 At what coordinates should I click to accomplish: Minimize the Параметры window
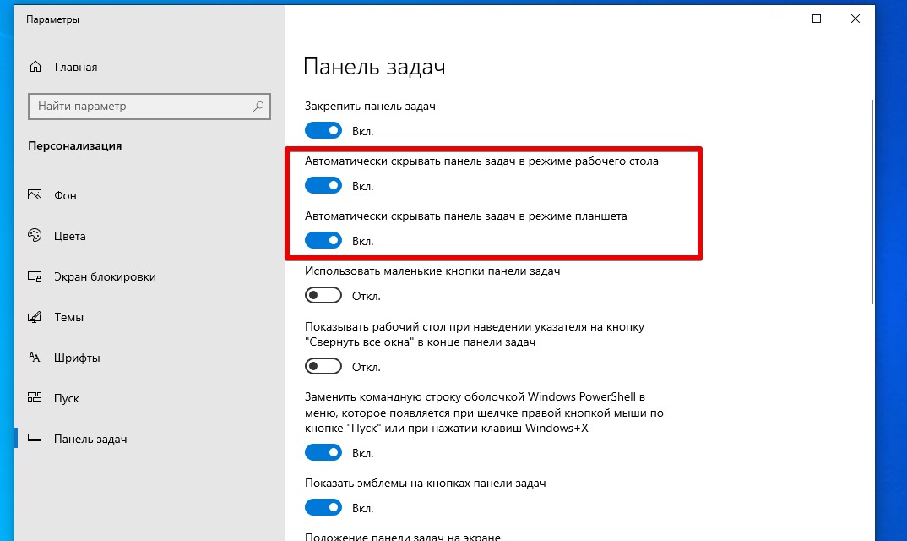point(778,19)
